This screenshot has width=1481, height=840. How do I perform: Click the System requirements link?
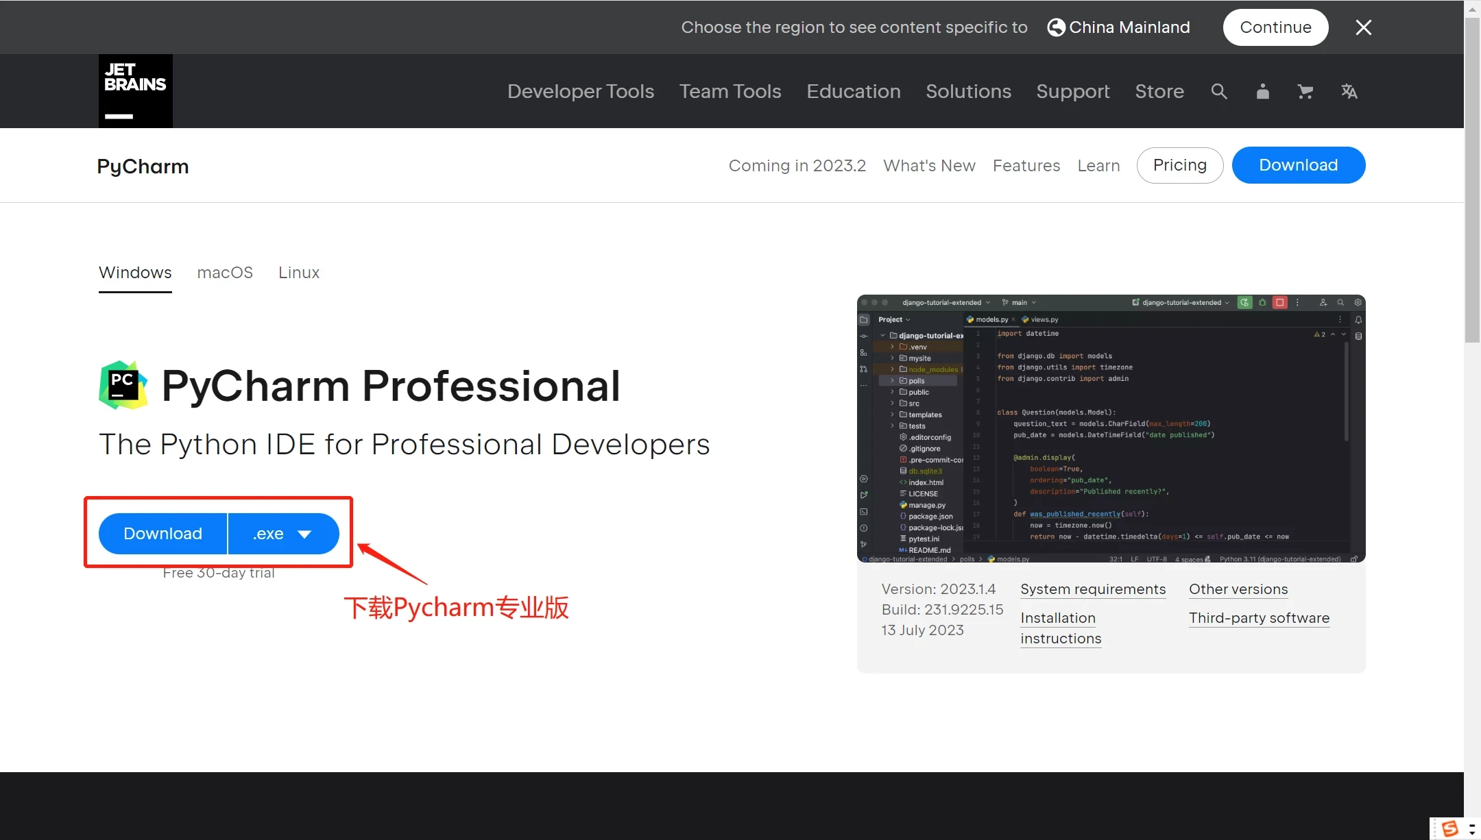click(x=1092, y=589)
